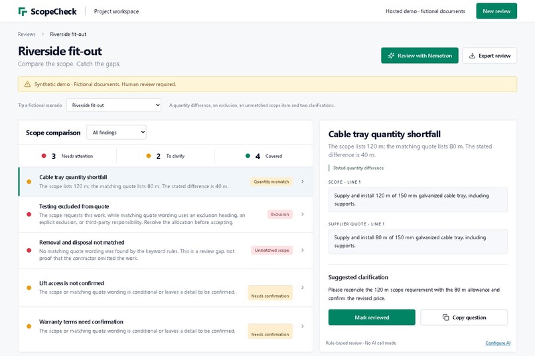Image resolution: width=535 pixels, height=356 pixels.
Task: Open the Configure AI link
Action: 498,343
